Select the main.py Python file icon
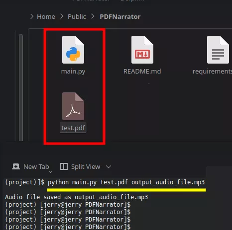The width and height of the screenshot is (232, 230). [x=73, y=50]
